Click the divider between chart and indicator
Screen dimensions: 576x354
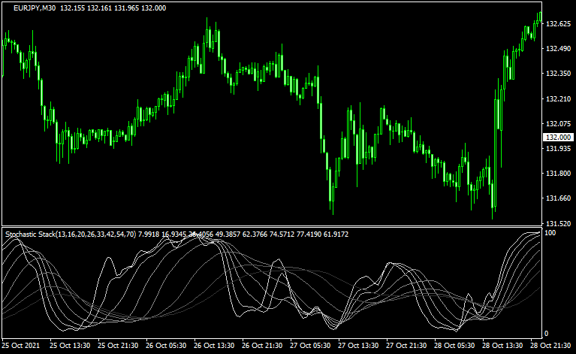point(270,226)
